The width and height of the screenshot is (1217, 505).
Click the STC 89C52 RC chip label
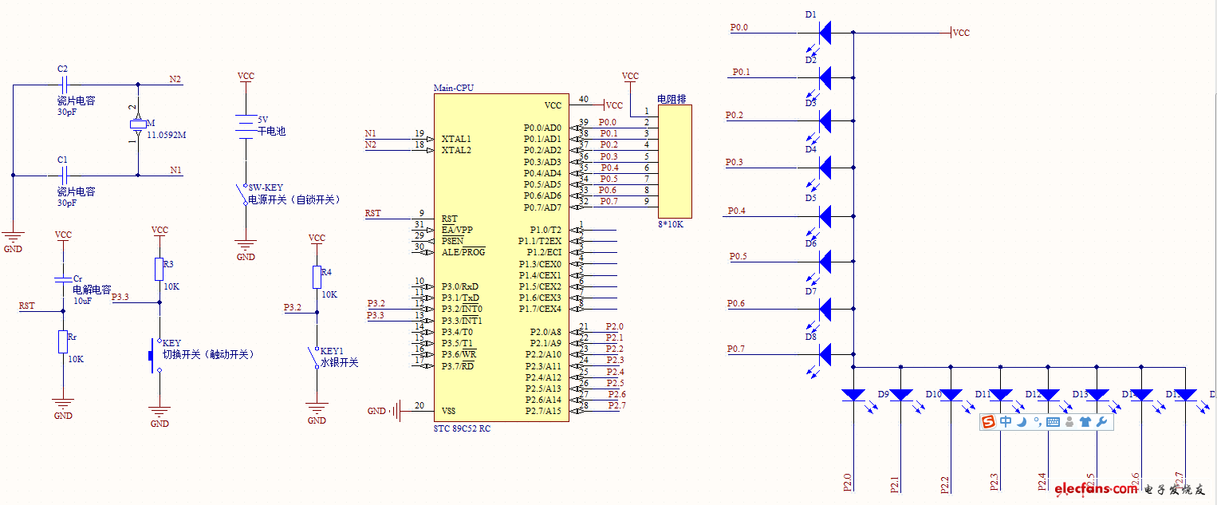click(462, 428)
